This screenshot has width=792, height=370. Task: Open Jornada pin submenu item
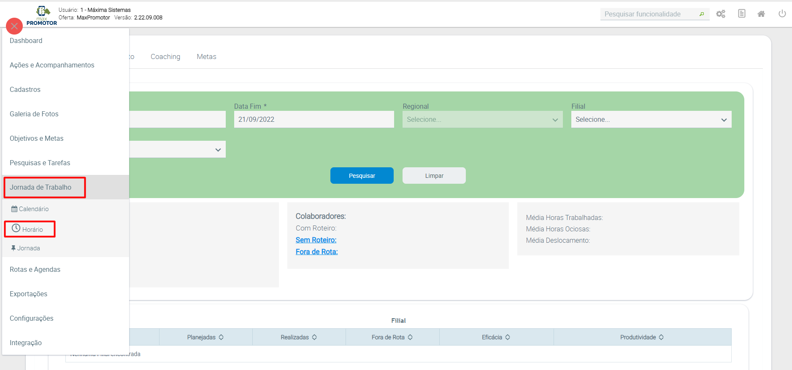point(26,248)
